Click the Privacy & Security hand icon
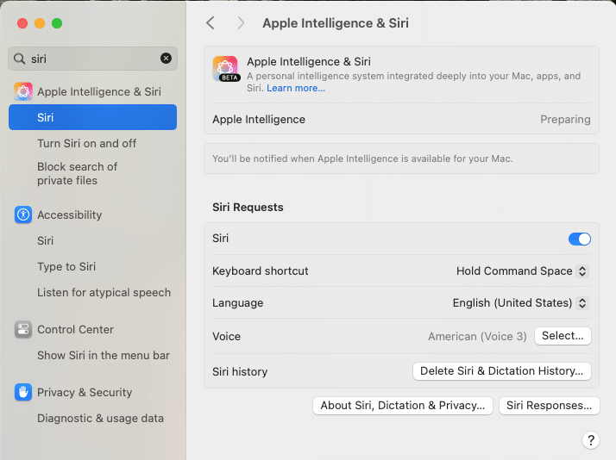Viewport: 616px width, 460px height. (x=23, y=392)
